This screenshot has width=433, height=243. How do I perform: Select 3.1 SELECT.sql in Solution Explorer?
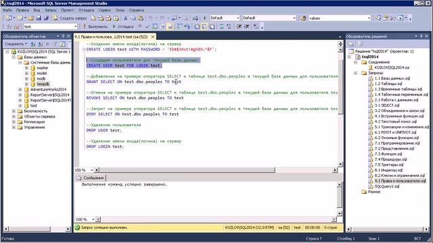click(x=387, y=105)
